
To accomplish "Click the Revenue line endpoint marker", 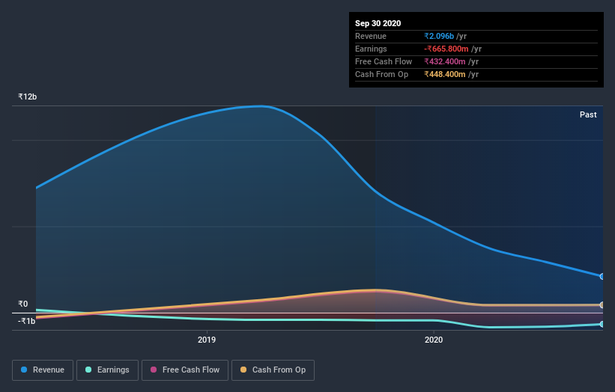I will [x=602, y=277].
